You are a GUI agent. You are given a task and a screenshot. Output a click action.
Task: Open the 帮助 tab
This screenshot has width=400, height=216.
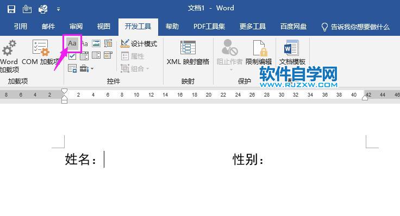coord(172,27)
